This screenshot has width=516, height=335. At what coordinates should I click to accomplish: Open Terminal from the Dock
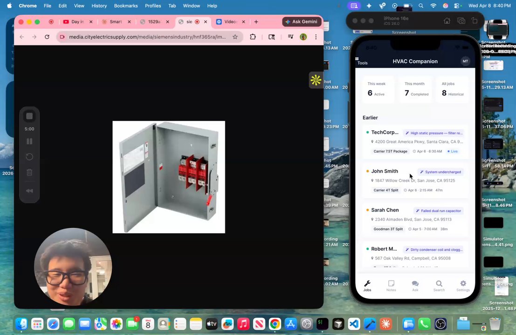[322, 324]
